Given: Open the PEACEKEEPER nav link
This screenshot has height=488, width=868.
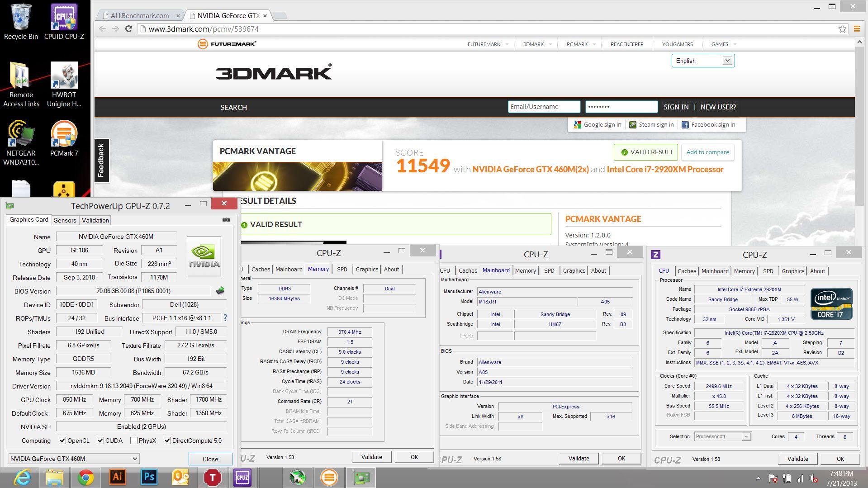Looking at the screenshot, I should 627,44.
